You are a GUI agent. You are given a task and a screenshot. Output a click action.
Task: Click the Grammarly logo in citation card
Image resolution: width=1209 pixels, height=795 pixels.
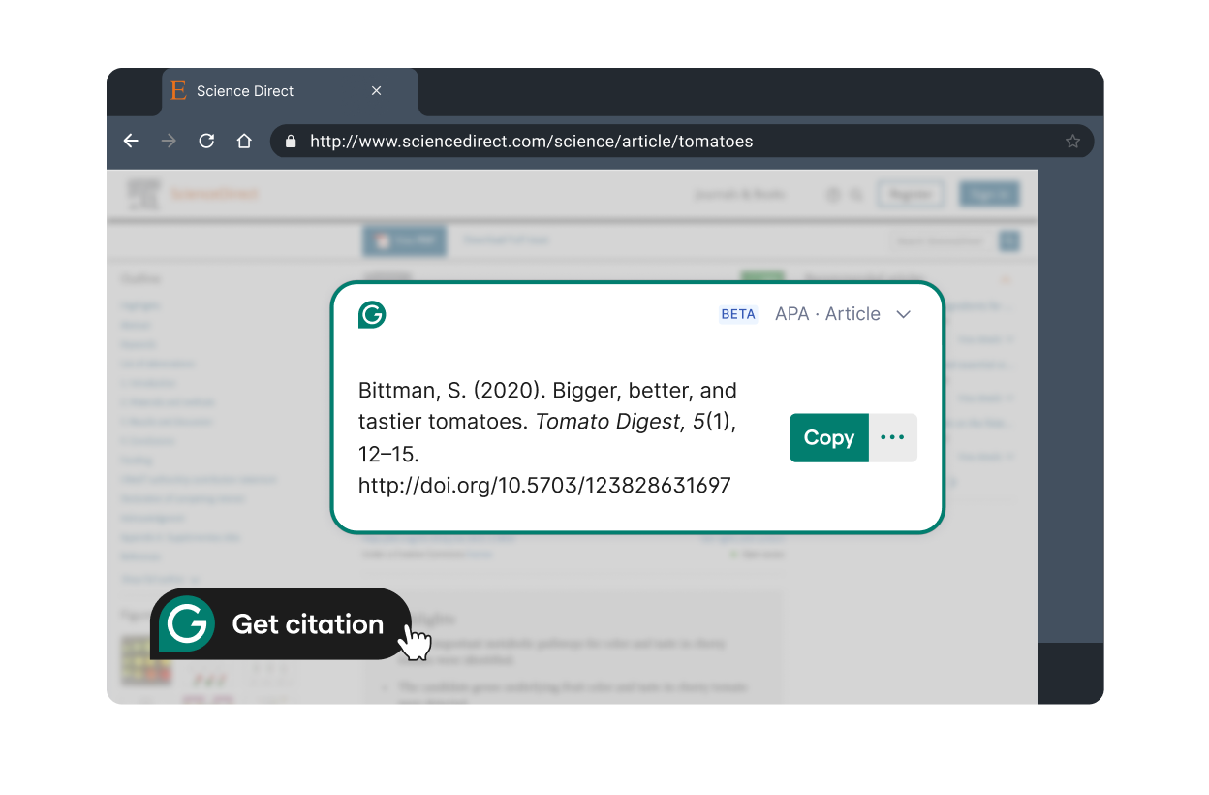[372, 315]
